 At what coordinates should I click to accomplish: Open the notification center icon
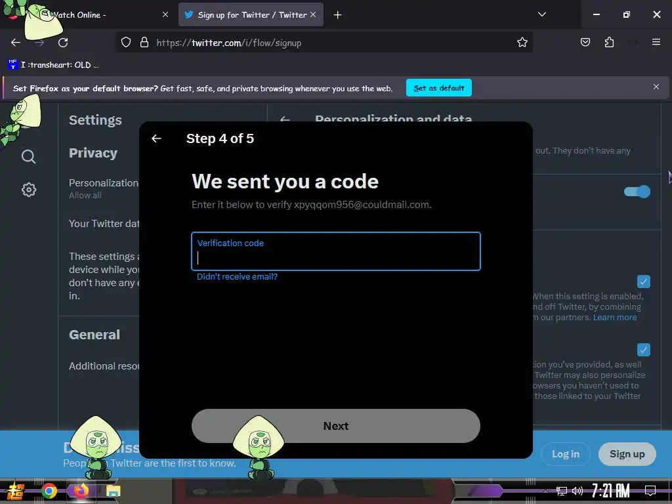tap(650, 491)
